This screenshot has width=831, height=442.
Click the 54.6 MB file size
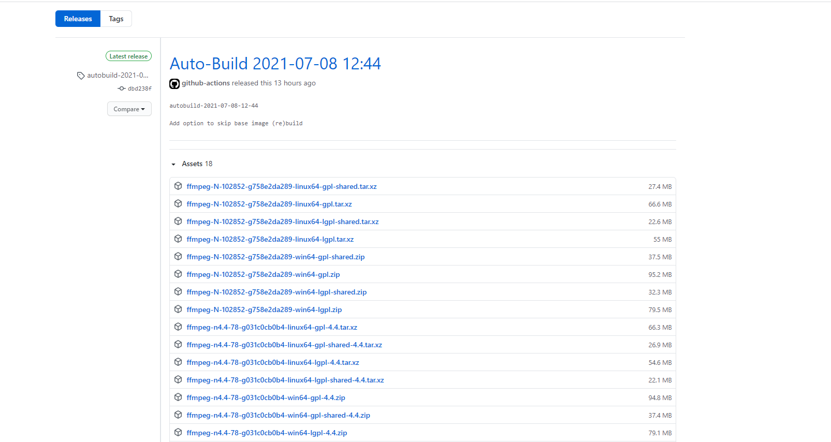tap(660, 363)
